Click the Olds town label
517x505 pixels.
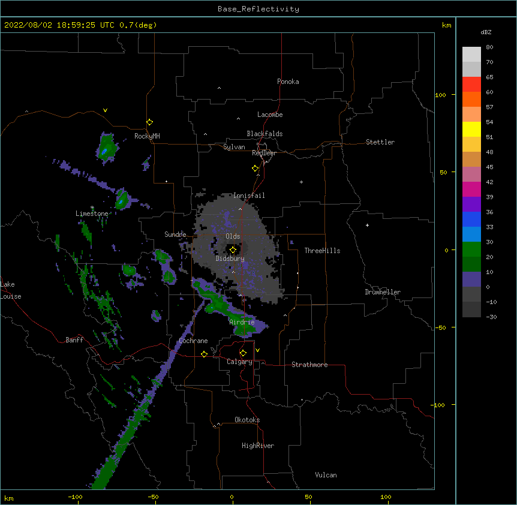click(x=233, y=236)
